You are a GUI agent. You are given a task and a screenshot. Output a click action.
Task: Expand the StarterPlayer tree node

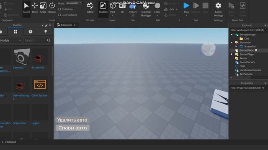(232, 54)
